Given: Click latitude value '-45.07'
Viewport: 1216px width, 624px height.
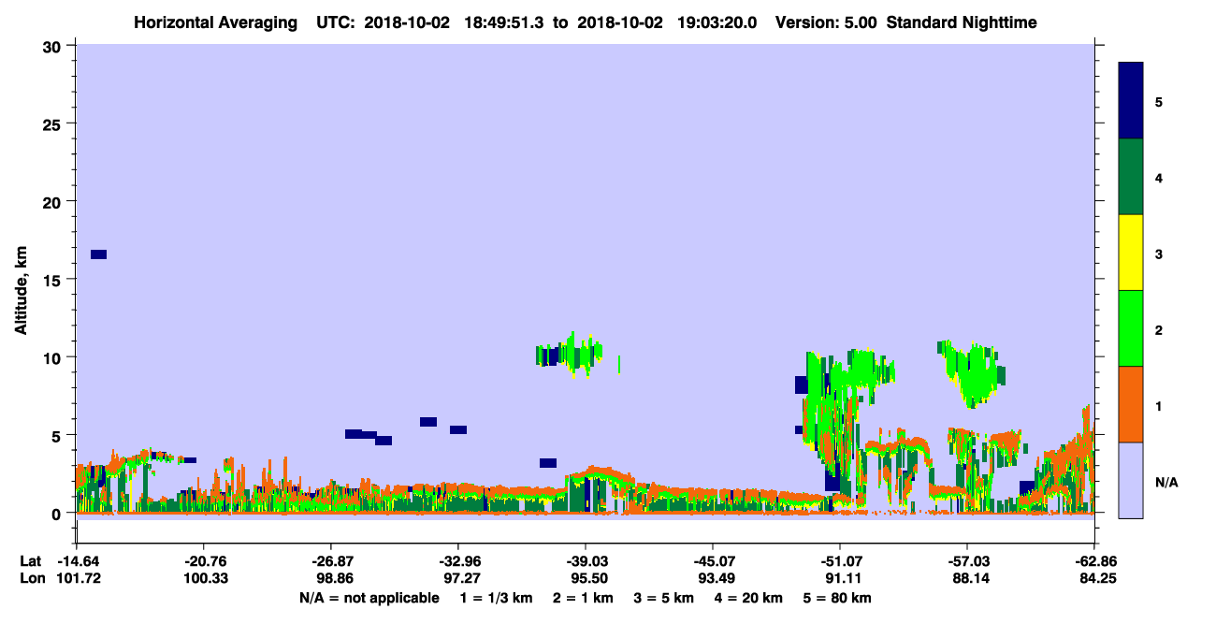Looking at the screenshot, I should [713, 561].
